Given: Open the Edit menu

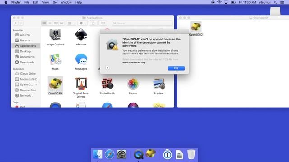Looking at the screenshot, I should click(36, 2).
